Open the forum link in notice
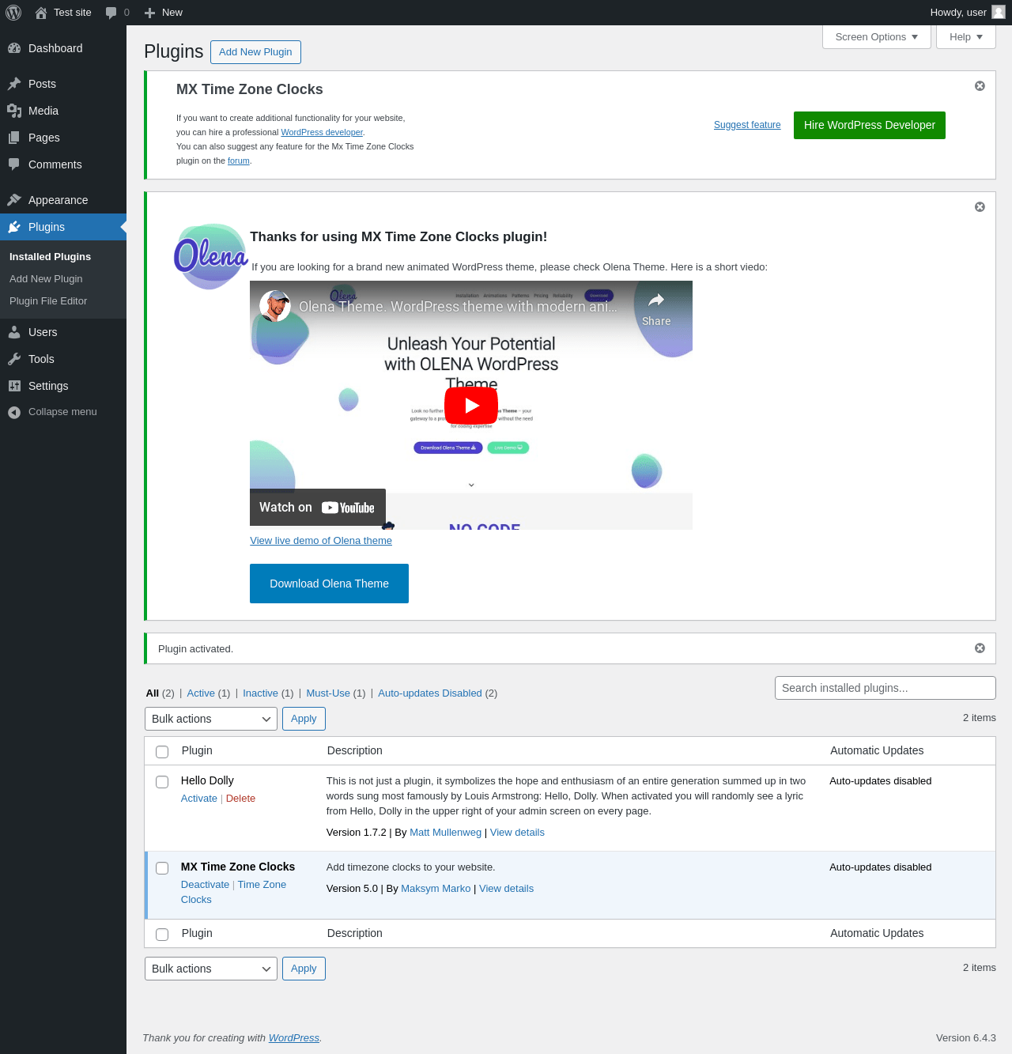Image resolution: width=1012 pixels, height=1054 pixels. click(239, 161)
